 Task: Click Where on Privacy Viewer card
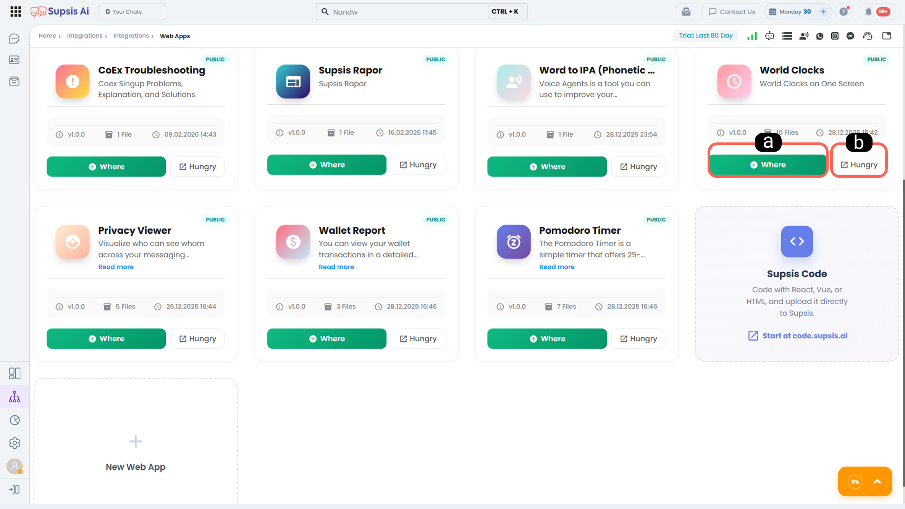click(x=106, y=339)
